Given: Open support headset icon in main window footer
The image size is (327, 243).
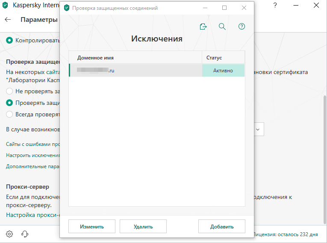Looking at the screenshot, I should (25, 234).
